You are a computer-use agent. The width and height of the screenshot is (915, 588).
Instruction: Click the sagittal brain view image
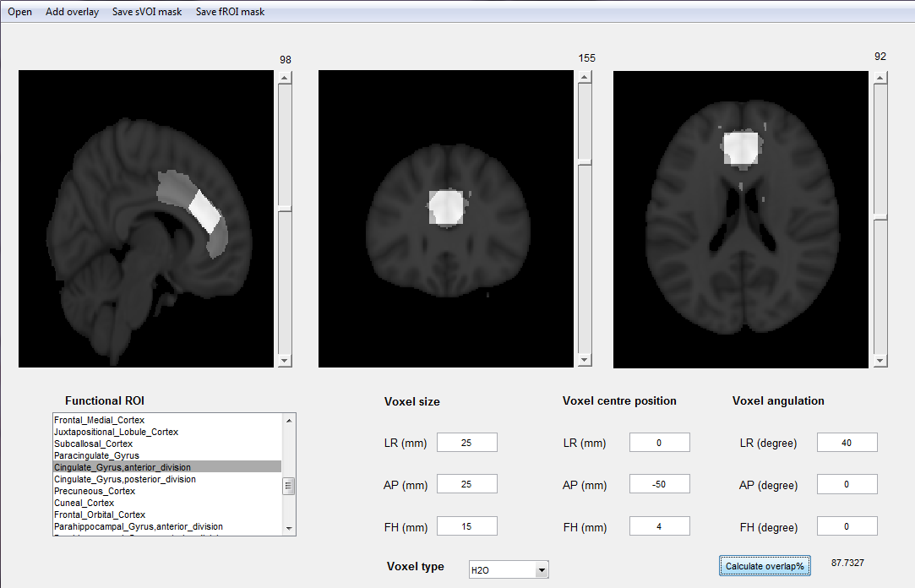pyautogui.click(x=146, y=219)
